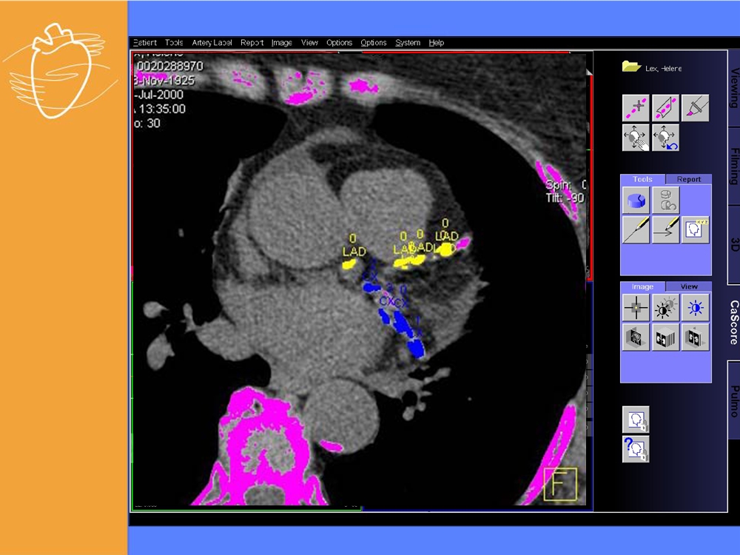Click the image stack volume icon
The image size is (740, 555).
[x=665, y=337]
